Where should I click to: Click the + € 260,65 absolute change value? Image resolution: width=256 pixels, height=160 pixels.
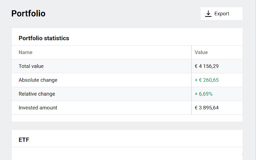207,80
